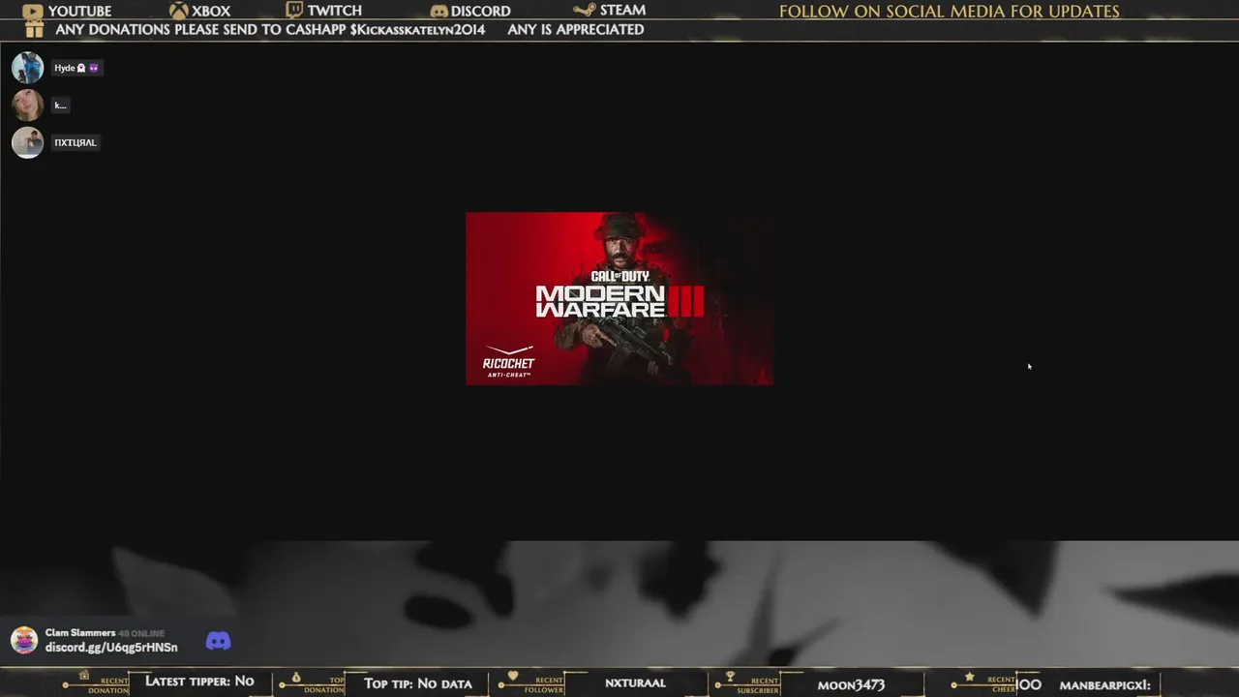
Task: Click the Recent Follower heart icon
Action: [x=513, y=676]
